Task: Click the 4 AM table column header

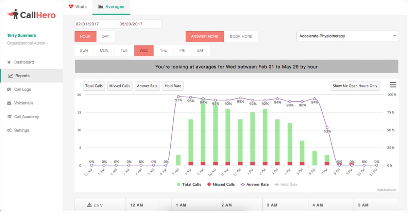Action: [x=330, y=205]
